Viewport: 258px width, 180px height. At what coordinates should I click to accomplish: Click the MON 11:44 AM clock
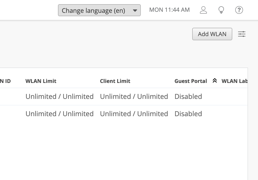point(169,10)
